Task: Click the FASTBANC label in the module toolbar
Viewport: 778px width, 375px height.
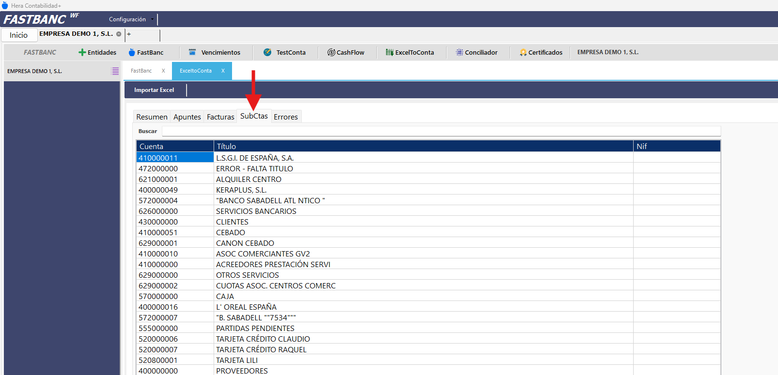Action: 40,52
